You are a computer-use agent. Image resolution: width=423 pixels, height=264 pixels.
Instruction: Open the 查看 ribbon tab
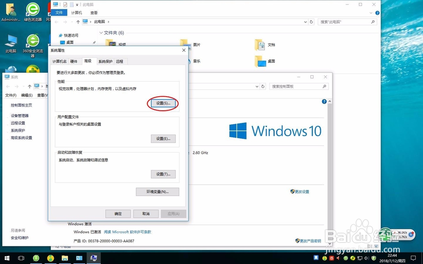(94, 13)
